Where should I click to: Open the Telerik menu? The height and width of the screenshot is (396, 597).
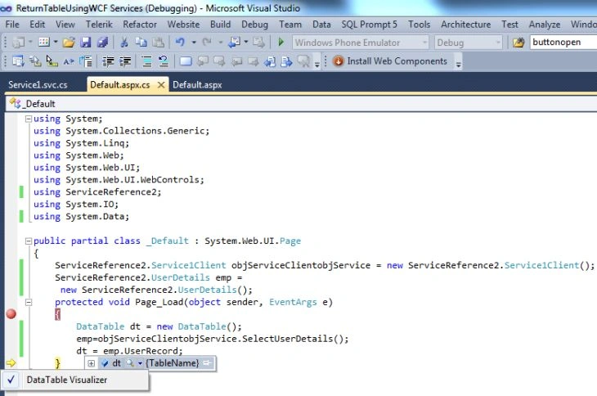(x=99, y=25)
